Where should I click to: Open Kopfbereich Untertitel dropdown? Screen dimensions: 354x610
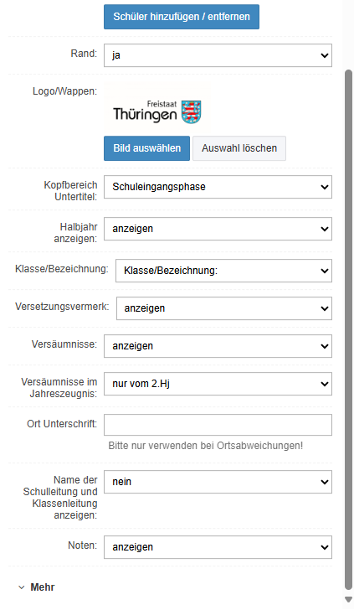click(218, 187)
